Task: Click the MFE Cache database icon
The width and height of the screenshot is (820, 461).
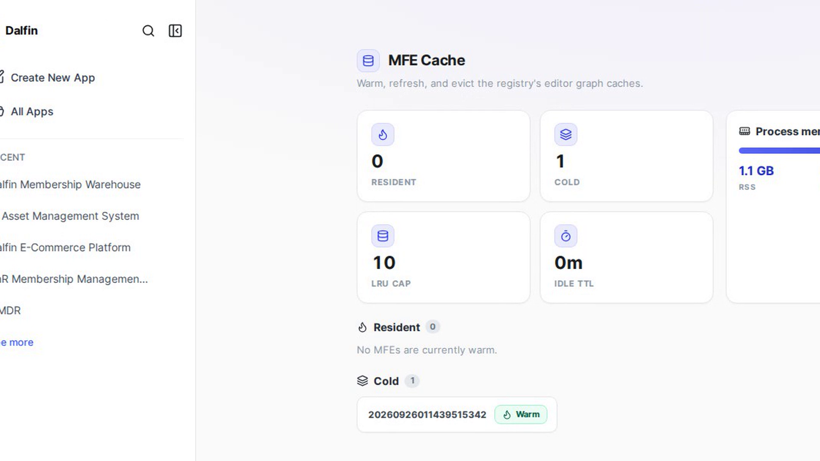Action: pyautogui.click(x=368, y=61)
